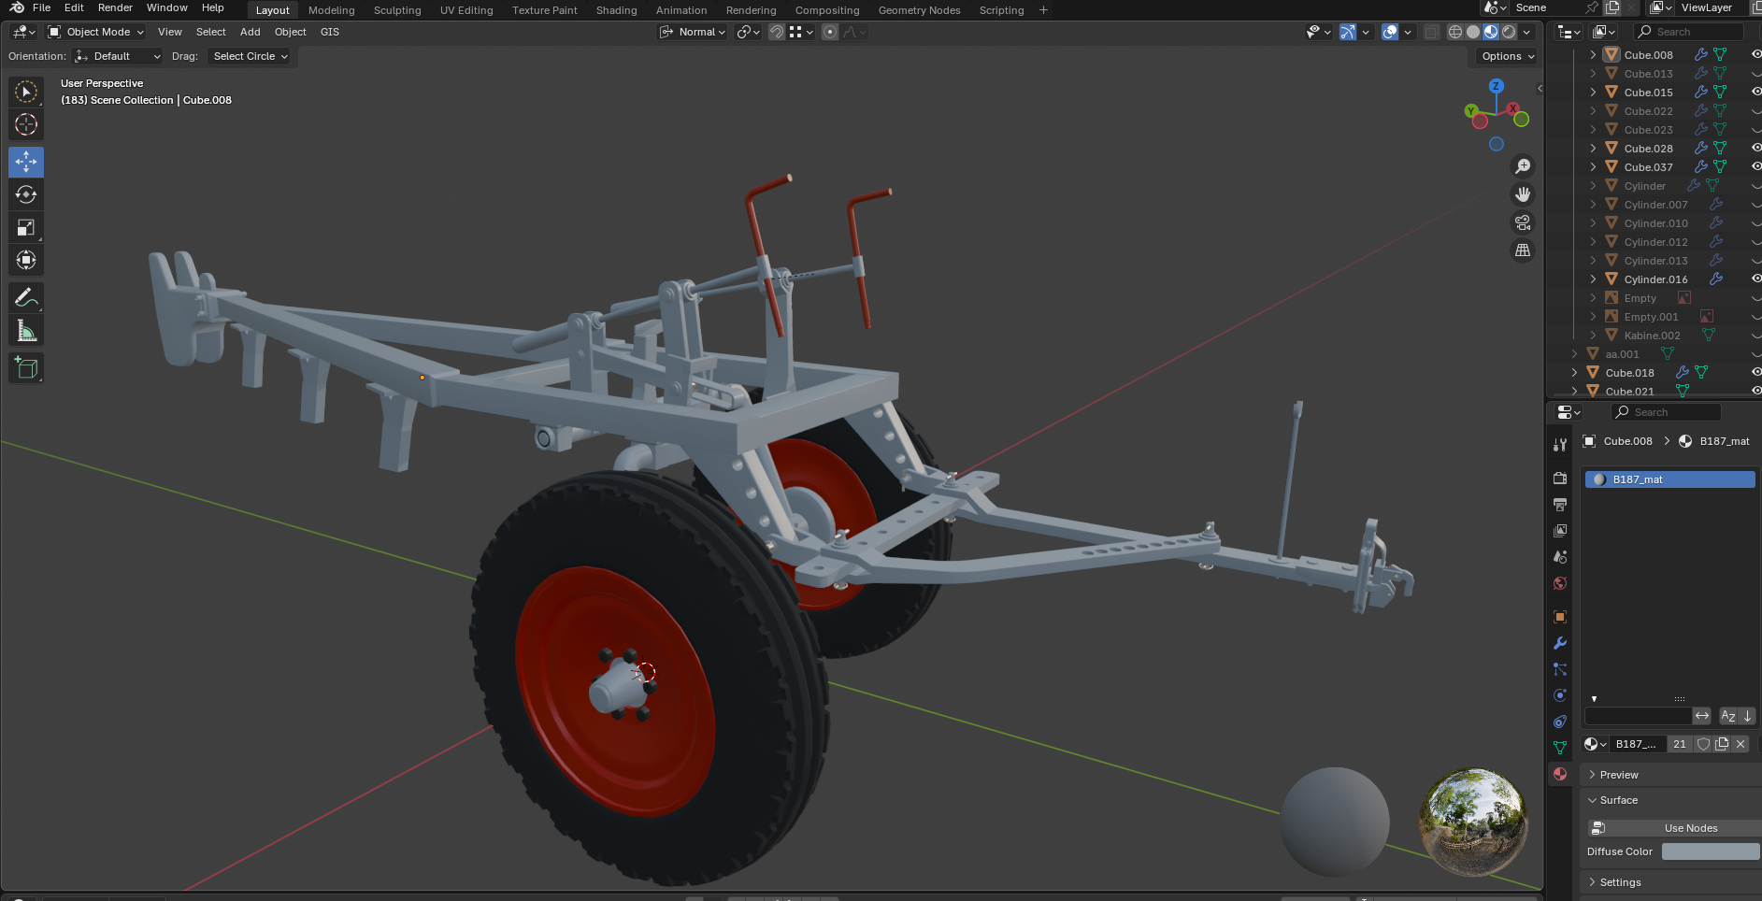
Task: Select the Measure tool
Action: [26, 331]
